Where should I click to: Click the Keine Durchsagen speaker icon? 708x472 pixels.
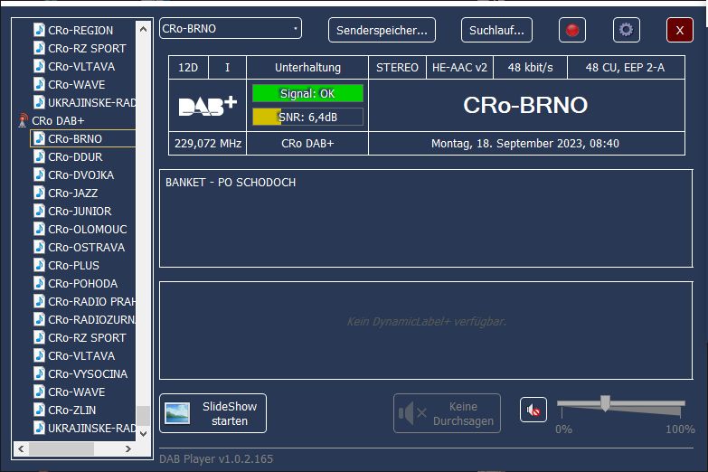412,413
